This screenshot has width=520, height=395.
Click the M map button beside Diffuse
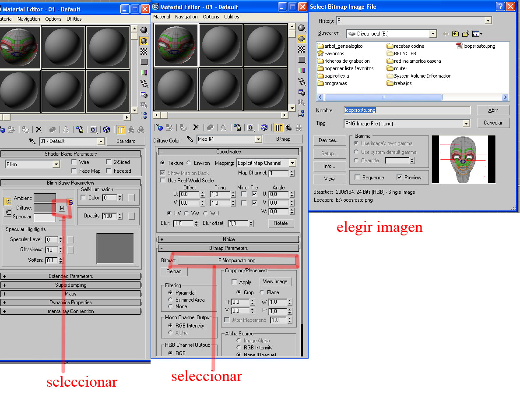(62, 208)
